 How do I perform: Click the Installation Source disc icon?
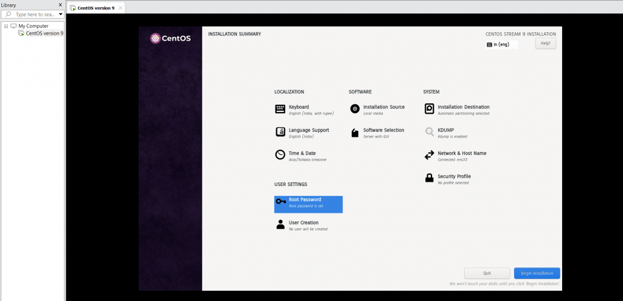click(x=355, y=109)
